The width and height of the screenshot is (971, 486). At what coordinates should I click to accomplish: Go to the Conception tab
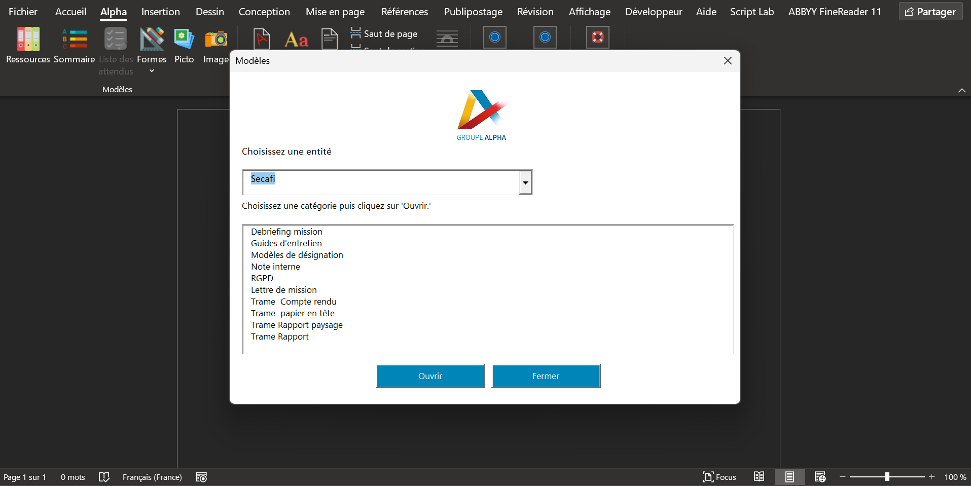click(264, 12)
